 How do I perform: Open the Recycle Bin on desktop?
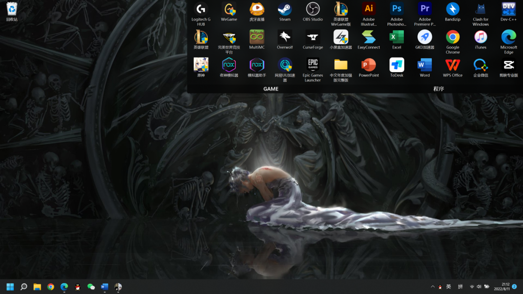[x=12, y=9]
